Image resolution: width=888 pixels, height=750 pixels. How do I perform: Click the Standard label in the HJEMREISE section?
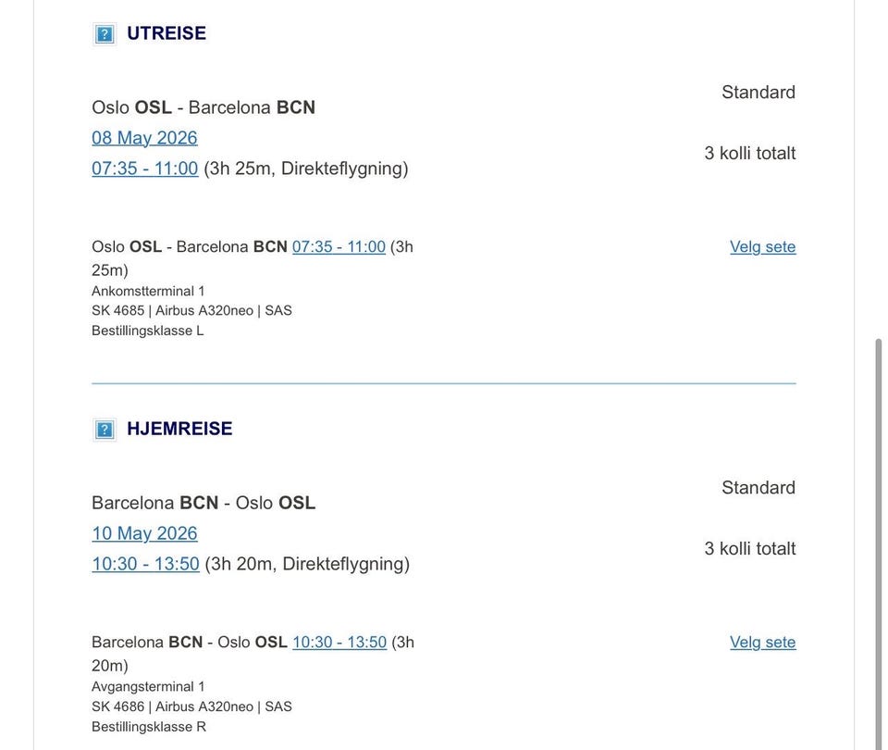pyautogui.click(x=758, y=488)
